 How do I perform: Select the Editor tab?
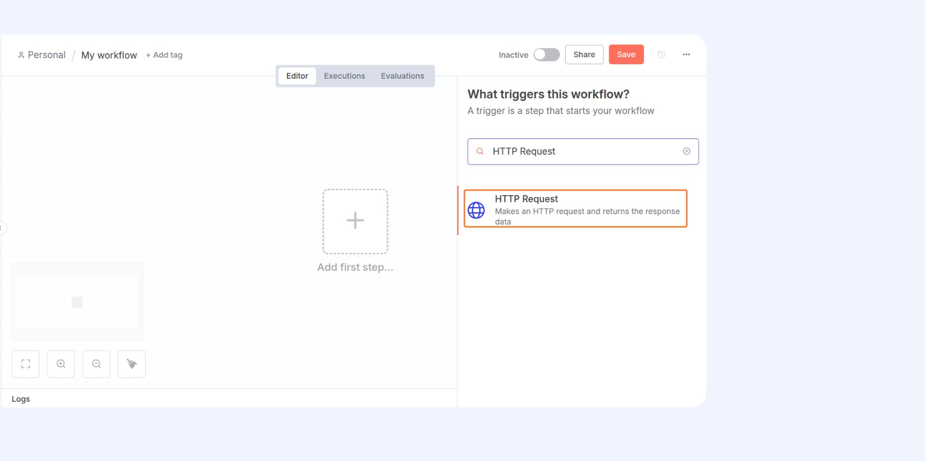click(x=297, y=76)
